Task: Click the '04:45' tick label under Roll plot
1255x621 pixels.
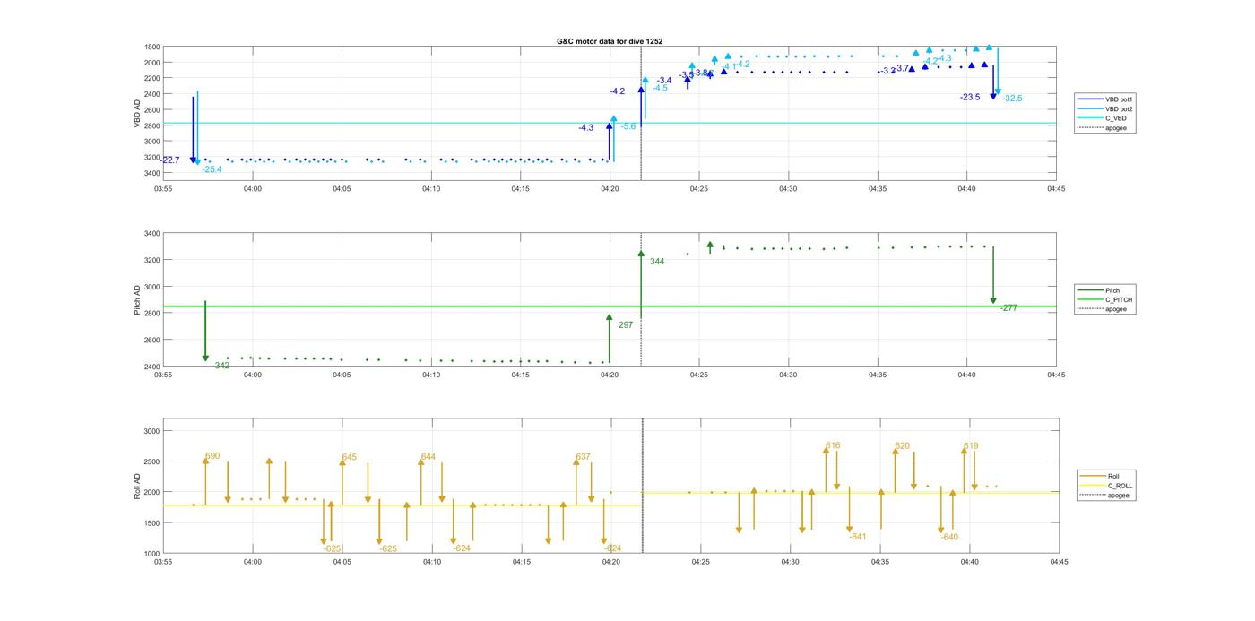Action: [1059, 562]
